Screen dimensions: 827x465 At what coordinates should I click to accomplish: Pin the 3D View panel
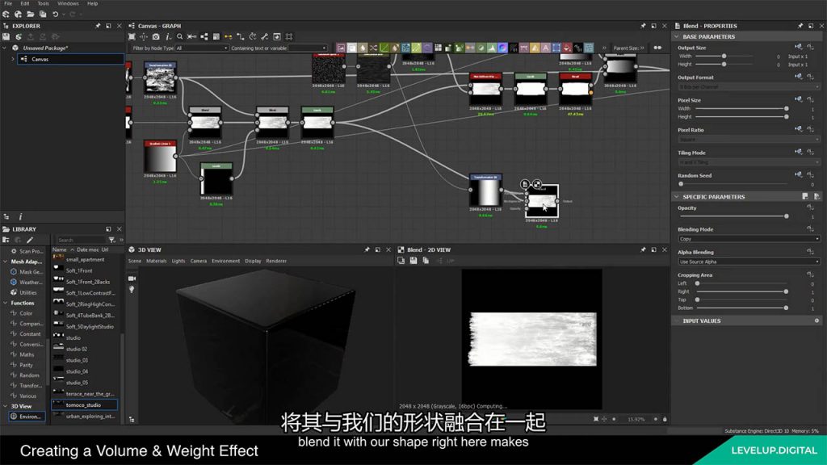pos(367,250)
